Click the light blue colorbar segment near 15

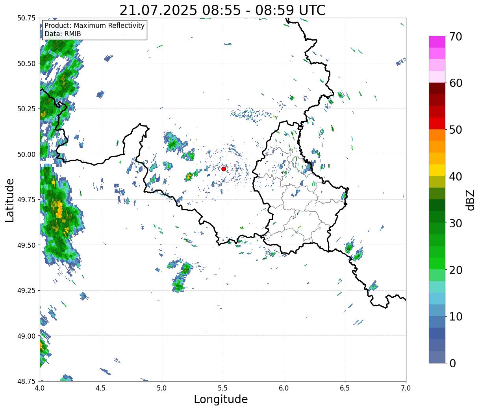coord(437,298)
